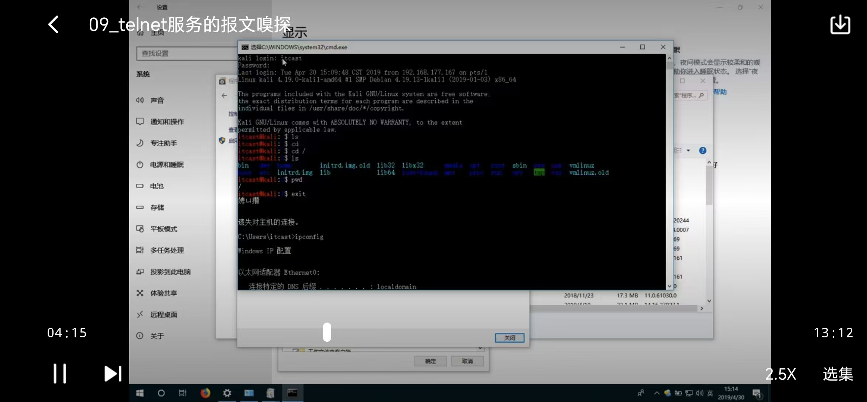
Task: Open the Settings gear on taskbar
Action: point(227,393)
